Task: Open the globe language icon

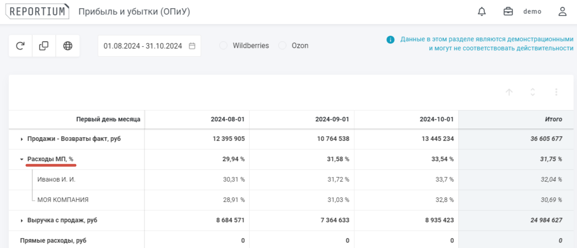Action: click(68, 46)
